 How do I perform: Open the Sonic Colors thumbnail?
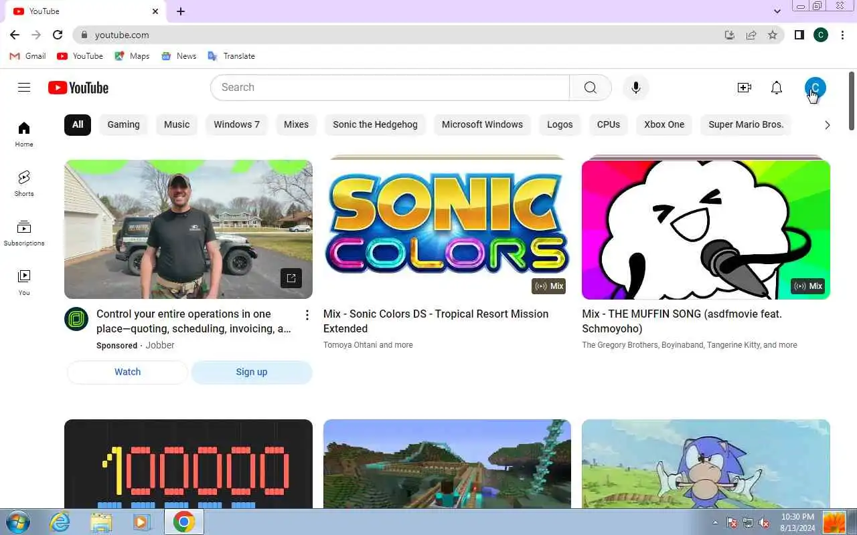pyautogui.click(x=447, y=229)
